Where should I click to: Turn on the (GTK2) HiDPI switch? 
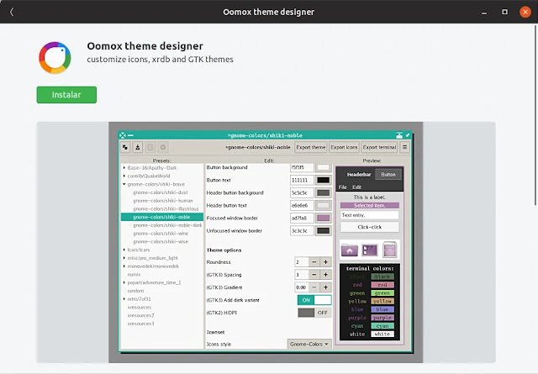(x=314, y=313)
